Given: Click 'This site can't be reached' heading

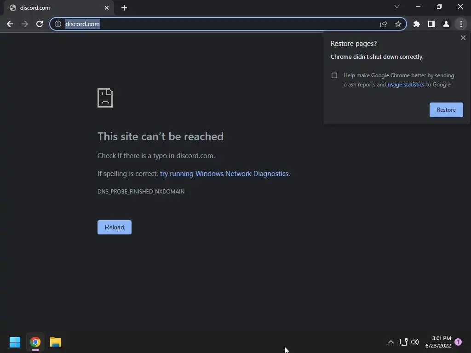Looking at the screenshot, I should point(161,137).
